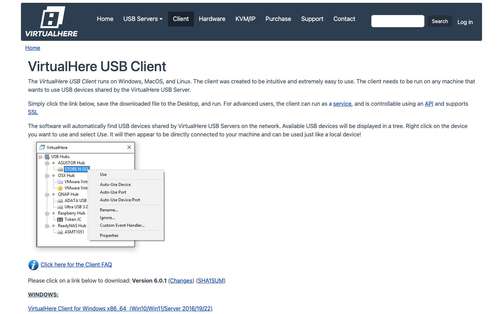Viewport: 503px width, 314px height.
Task: Click the Log in link
Action: click(465, 22)
